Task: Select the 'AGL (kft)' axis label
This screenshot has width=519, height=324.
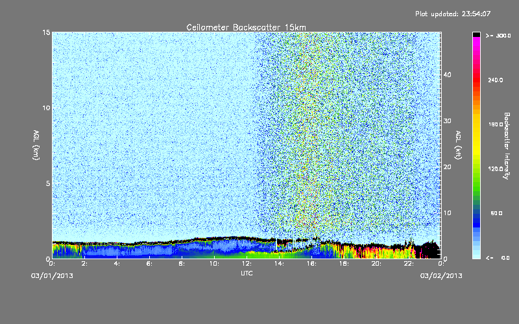Action: (459, 145)
